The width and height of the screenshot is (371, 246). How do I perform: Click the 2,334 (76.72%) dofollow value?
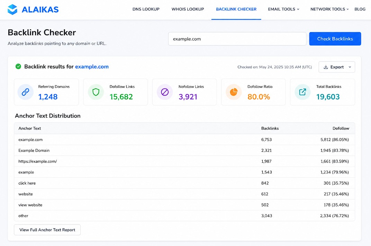point(335,216)
